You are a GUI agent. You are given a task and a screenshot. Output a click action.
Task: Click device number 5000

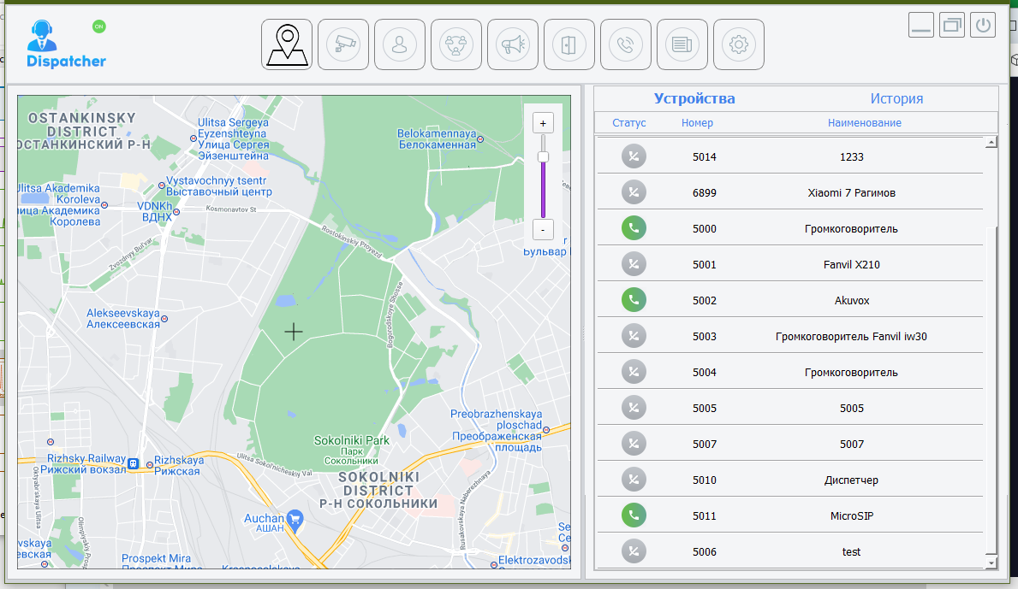705,229
